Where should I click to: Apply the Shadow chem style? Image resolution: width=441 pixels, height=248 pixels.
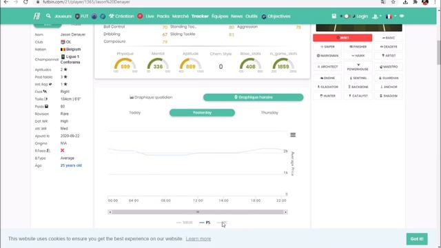click(389, 96)
